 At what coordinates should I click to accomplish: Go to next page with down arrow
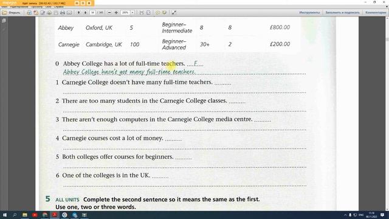[x=85, y=12]
